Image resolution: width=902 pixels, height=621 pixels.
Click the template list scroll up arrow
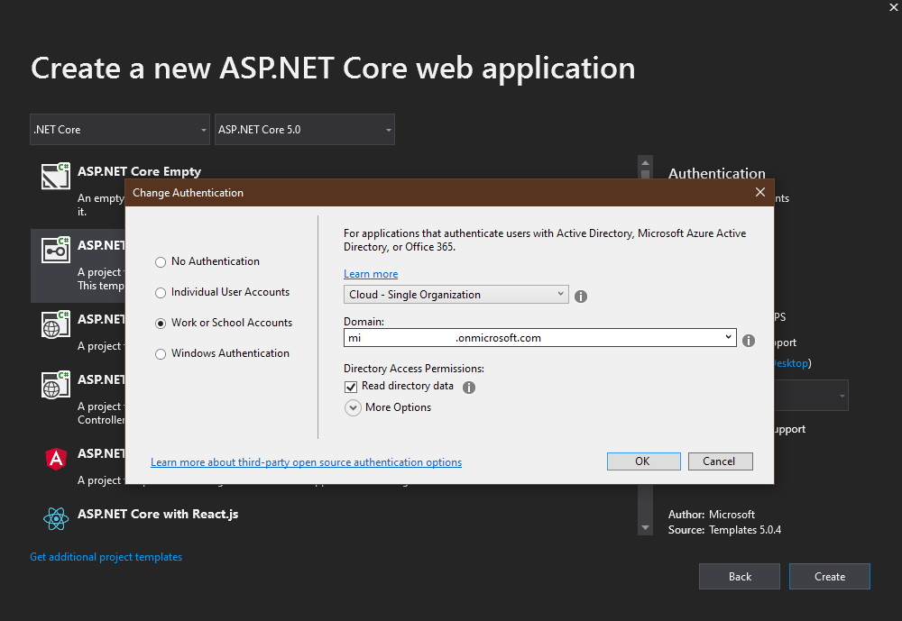point(646,163)
